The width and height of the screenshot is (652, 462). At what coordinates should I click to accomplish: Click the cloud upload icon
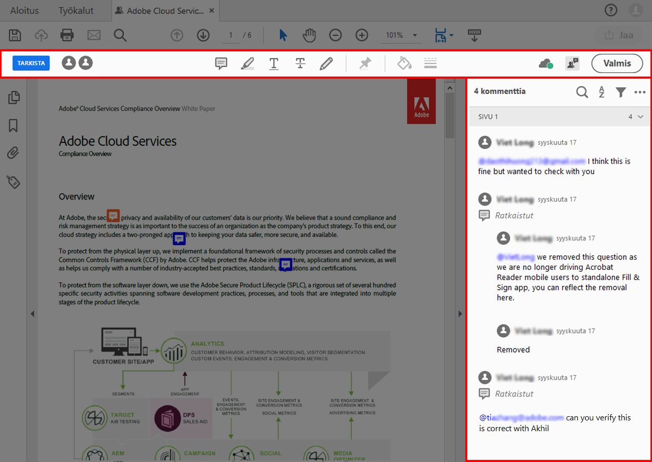pos(41,35)
